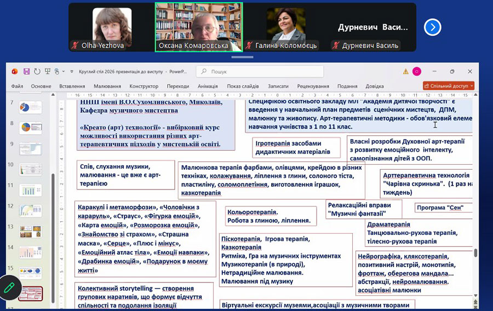This screenshot has height=311, width=493.
Task: Click the Save icon in title bar
Action: tap(26, 71)
